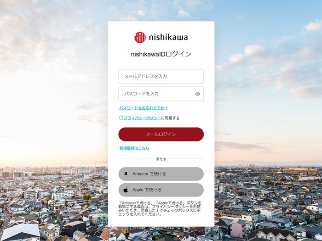Open the 新規登録はこちら registration link
The image size is (322, 241).
134,148
